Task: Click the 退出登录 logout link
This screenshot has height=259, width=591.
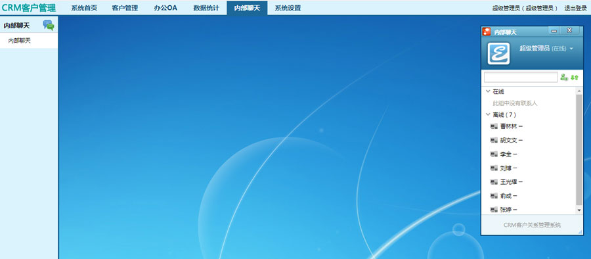Action: 575,8
